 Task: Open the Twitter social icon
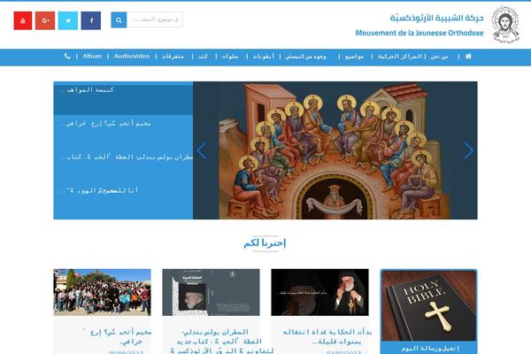point(68,20)
